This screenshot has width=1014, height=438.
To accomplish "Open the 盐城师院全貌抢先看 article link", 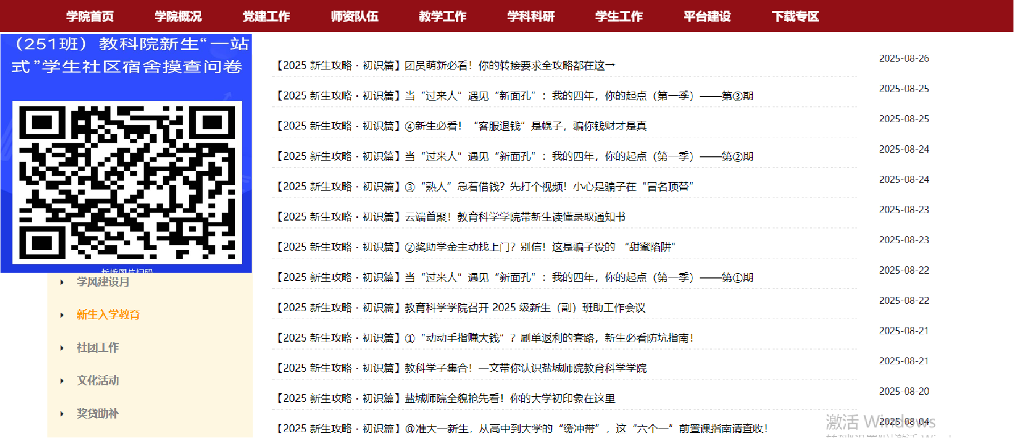I will click(446, 399).
